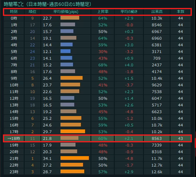Select the 30% rise rate at 5時
Viewport: 196px width, 177px height.
click(103, 52)
